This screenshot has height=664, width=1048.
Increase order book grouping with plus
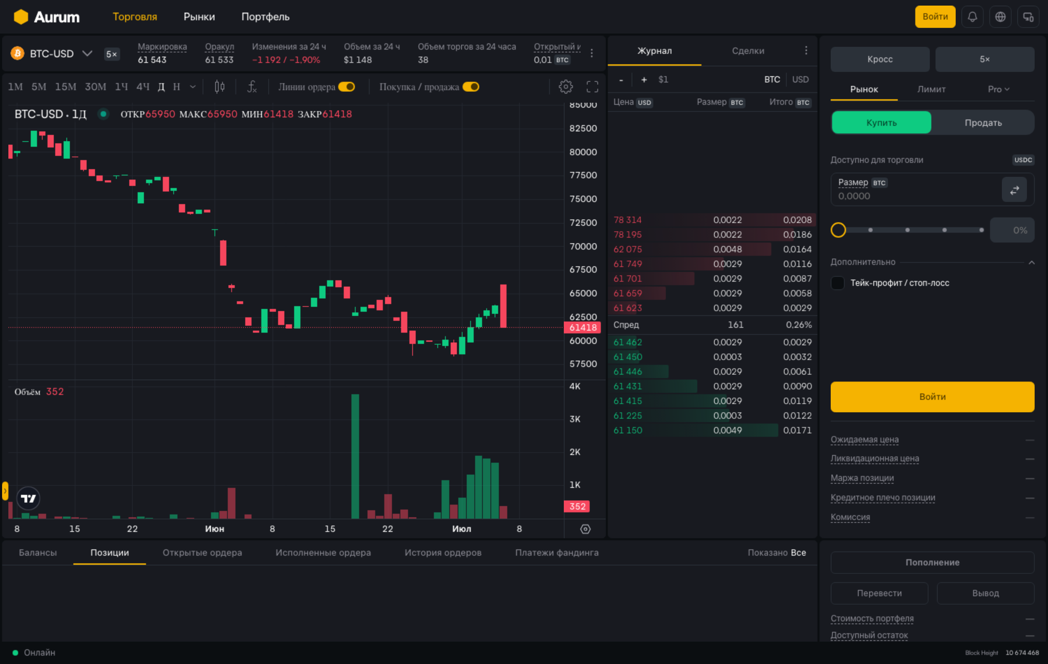644,80
